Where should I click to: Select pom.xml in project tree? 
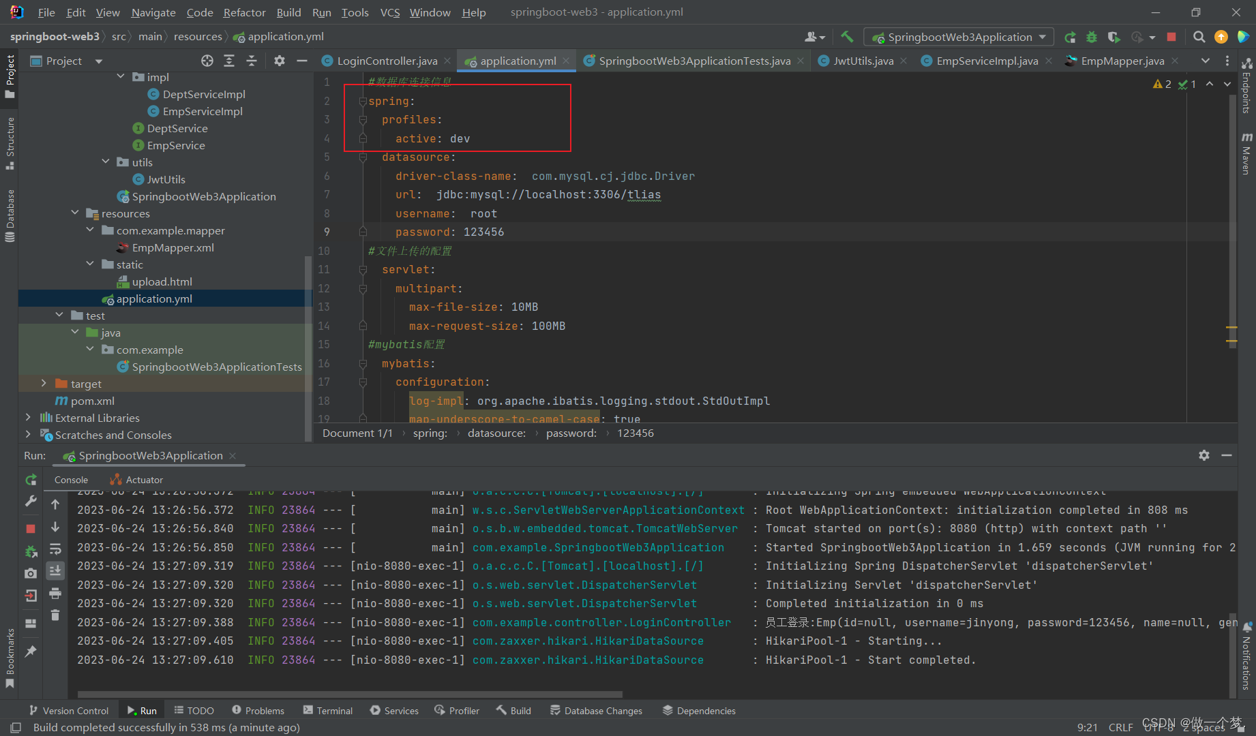click(93, 401)
